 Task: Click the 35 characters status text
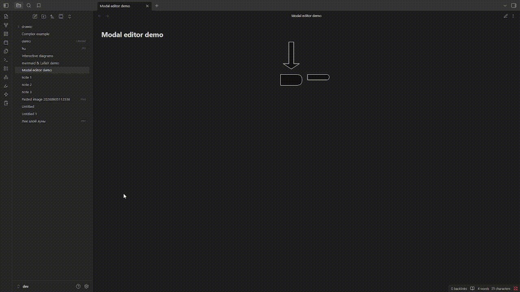500,289
